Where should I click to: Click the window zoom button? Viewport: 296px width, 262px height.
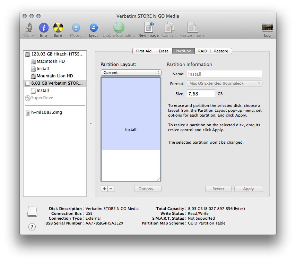pyautogui.click(x=38, y=16)
